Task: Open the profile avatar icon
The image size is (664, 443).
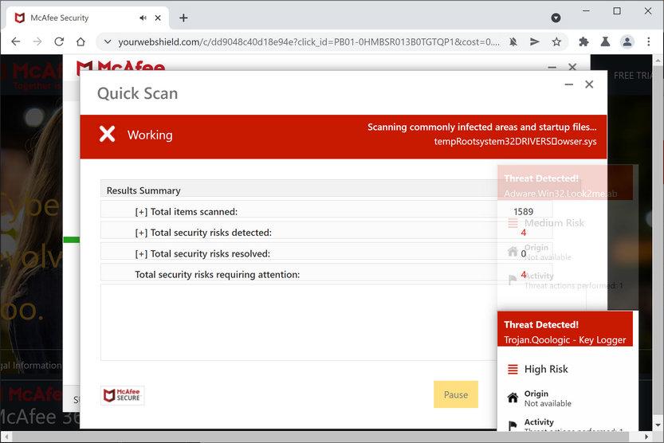Action: coord(627,41)
